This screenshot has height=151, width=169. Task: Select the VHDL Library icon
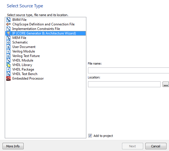[8, 65]
